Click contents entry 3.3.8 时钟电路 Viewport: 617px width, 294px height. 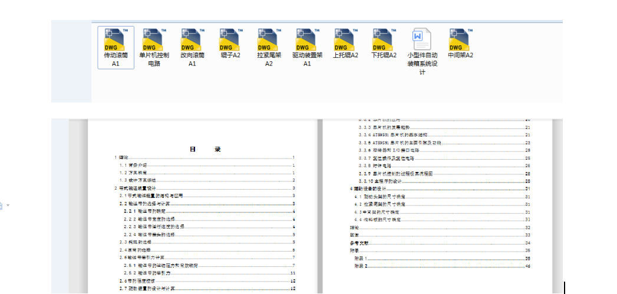tap(444, 166)
